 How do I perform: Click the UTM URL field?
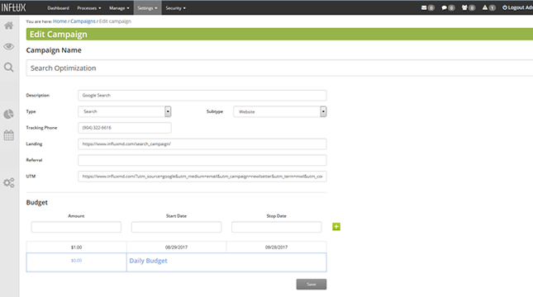[x=202, y=177]
